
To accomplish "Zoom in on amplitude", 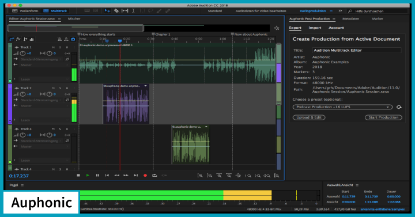I will click(200, 176).
